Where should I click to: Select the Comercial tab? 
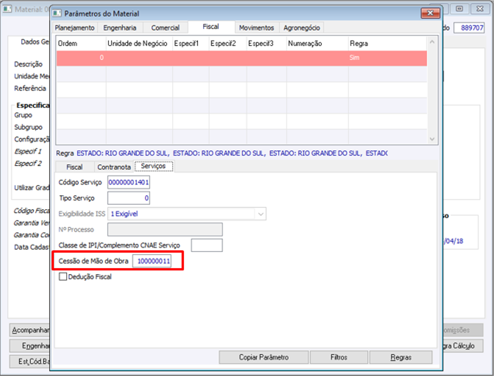coord(165,28)
